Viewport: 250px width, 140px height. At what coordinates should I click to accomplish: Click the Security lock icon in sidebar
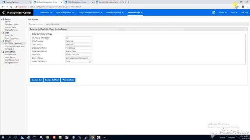pos(4,41)
